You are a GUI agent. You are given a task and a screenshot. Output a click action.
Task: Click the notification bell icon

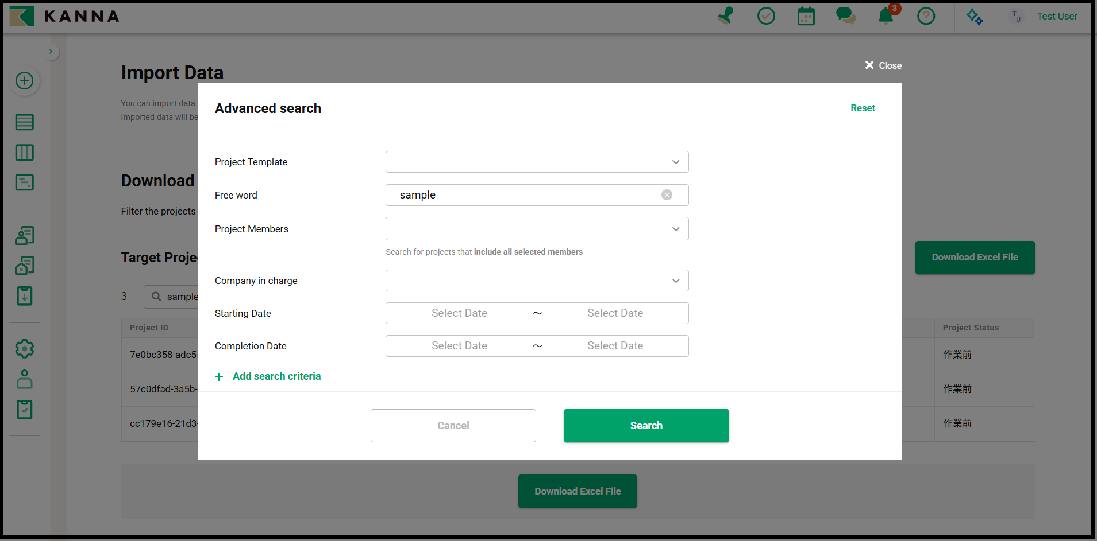click(886, 17)
